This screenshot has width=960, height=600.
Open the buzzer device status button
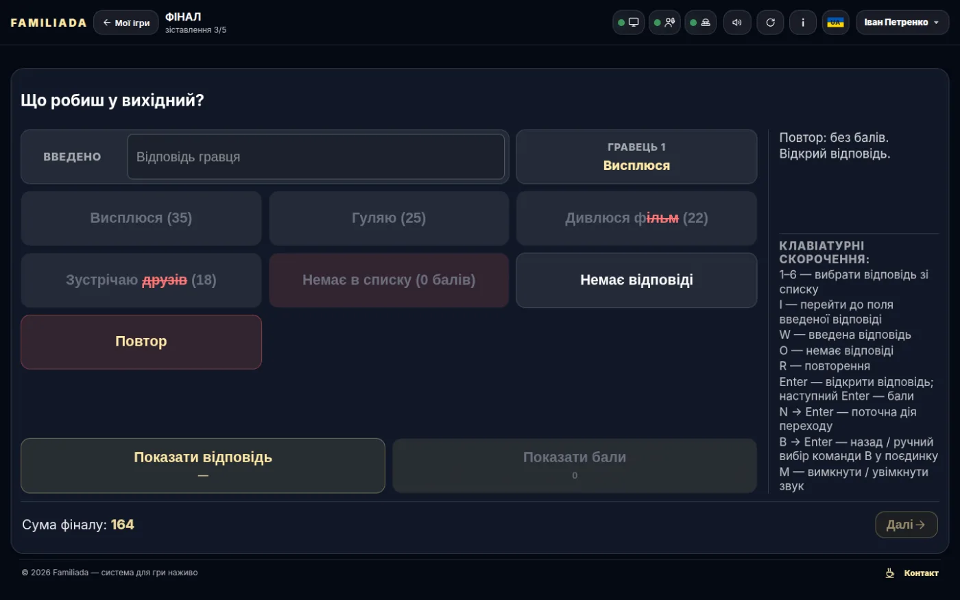701,23
